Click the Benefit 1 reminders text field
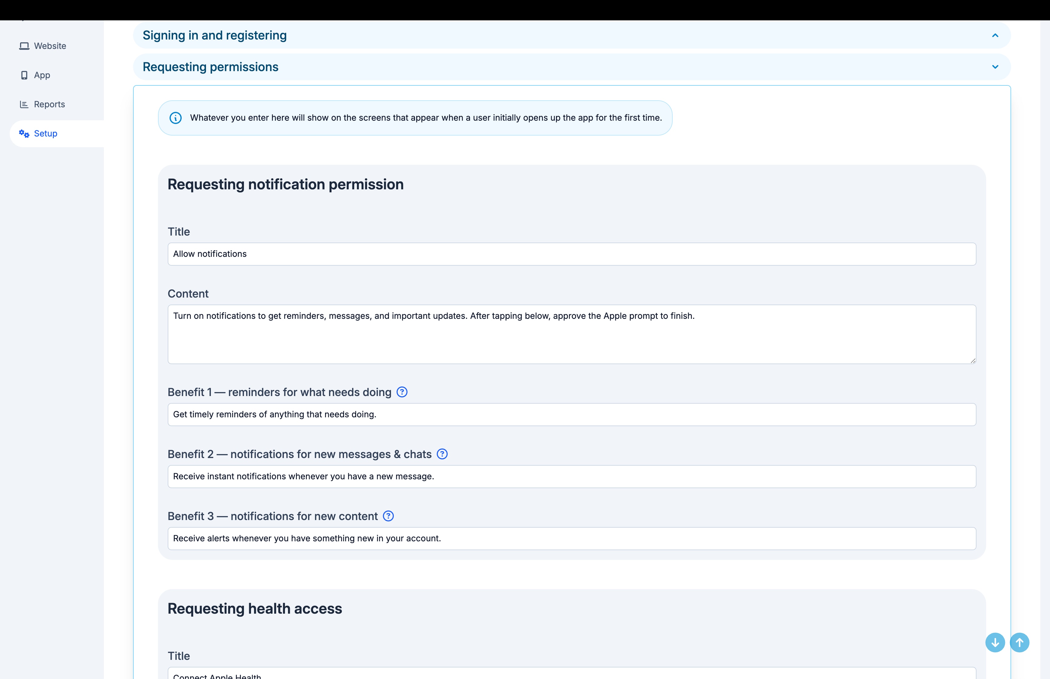 coord(571,415)
